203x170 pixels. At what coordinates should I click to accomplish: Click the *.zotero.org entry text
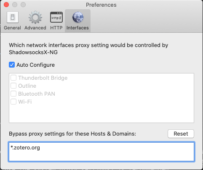[x=25, y=148]
